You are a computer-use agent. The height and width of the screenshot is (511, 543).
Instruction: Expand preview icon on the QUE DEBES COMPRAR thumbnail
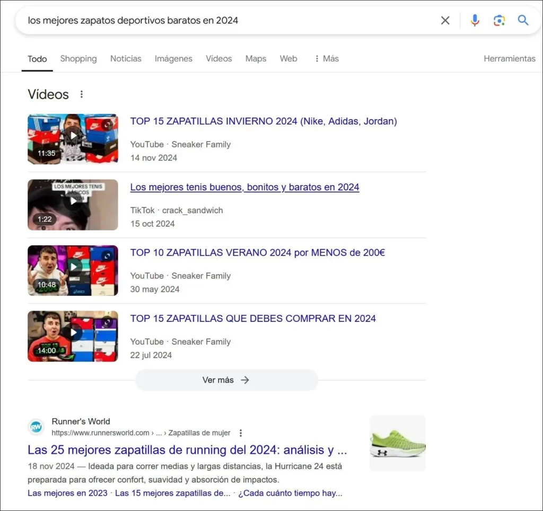click(x=107, y=322)
